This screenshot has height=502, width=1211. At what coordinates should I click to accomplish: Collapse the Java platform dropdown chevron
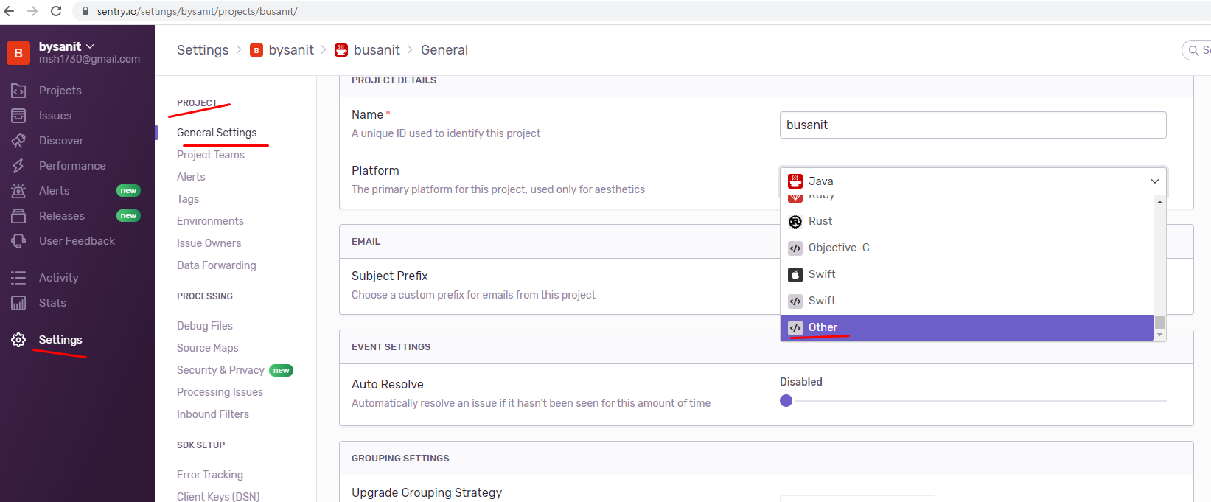pyautogui.click(x=1155, y=181)
